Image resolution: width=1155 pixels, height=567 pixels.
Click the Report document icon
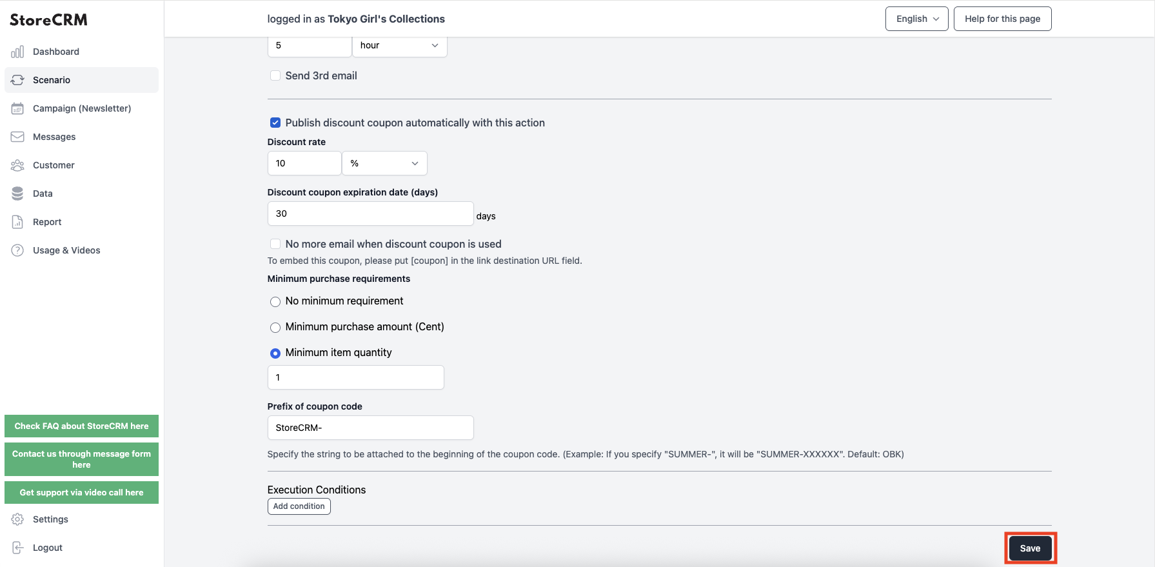pos(17,222)
